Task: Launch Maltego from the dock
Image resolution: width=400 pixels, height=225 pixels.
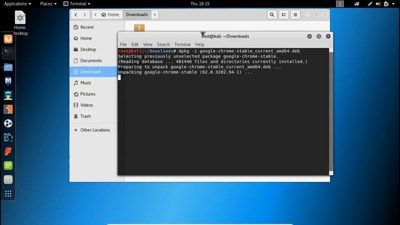Action: click(x=8, y=124)
